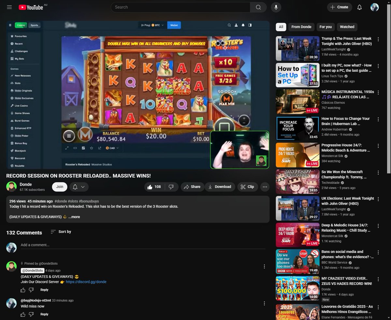The image size is (391, 320).
Task: Click the #bonusbuys hashtag
Action: [x=89, y=201]
